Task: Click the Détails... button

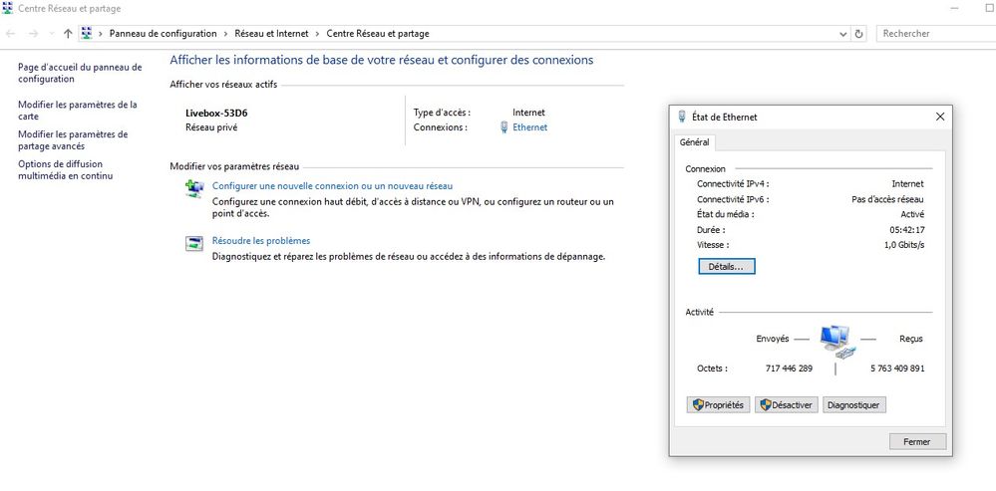Action: [727, 267]
